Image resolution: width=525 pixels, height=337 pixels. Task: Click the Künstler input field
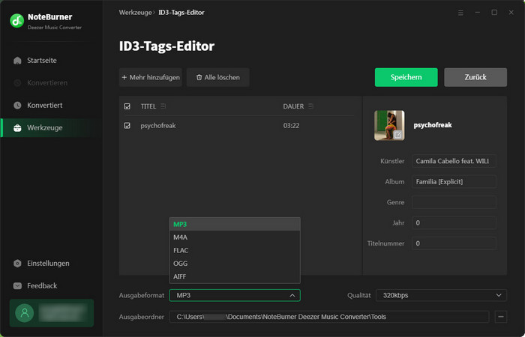click(454, 161)
